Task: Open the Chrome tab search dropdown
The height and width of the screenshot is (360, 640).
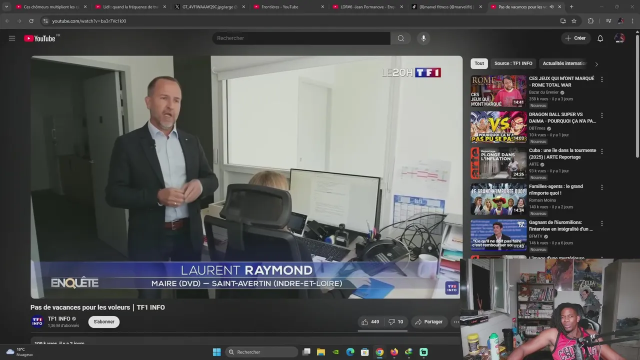Action: coord(6,6)
